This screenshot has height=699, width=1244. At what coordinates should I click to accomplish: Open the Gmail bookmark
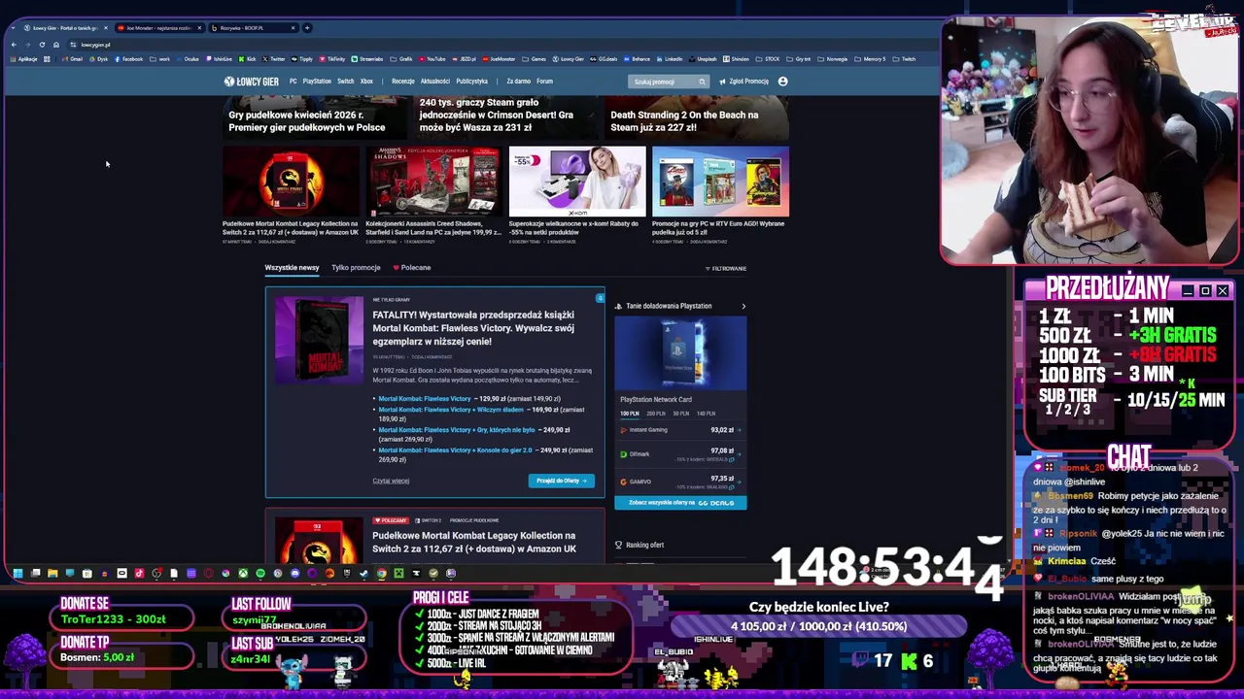point(73,59)
